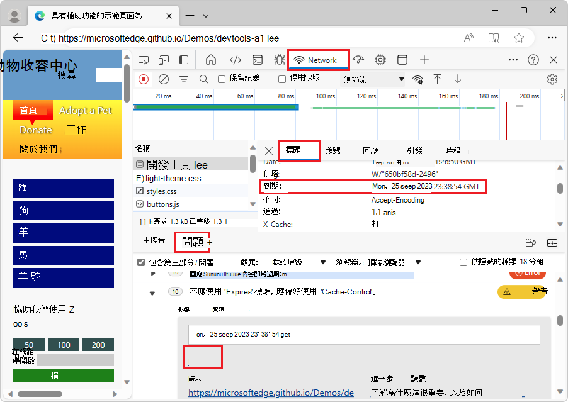Enable the 停用快取 checkbox
The image size is (568, 402).
(x=281, y=79)
